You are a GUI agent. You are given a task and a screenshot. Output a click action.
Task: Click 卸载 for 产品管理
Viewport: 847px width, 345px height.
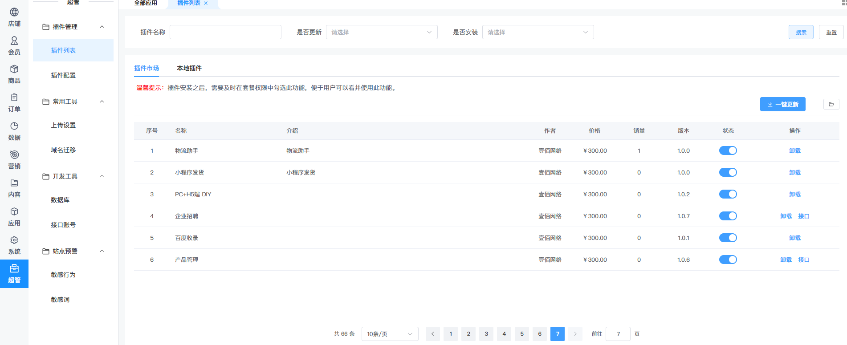(786, 260)
